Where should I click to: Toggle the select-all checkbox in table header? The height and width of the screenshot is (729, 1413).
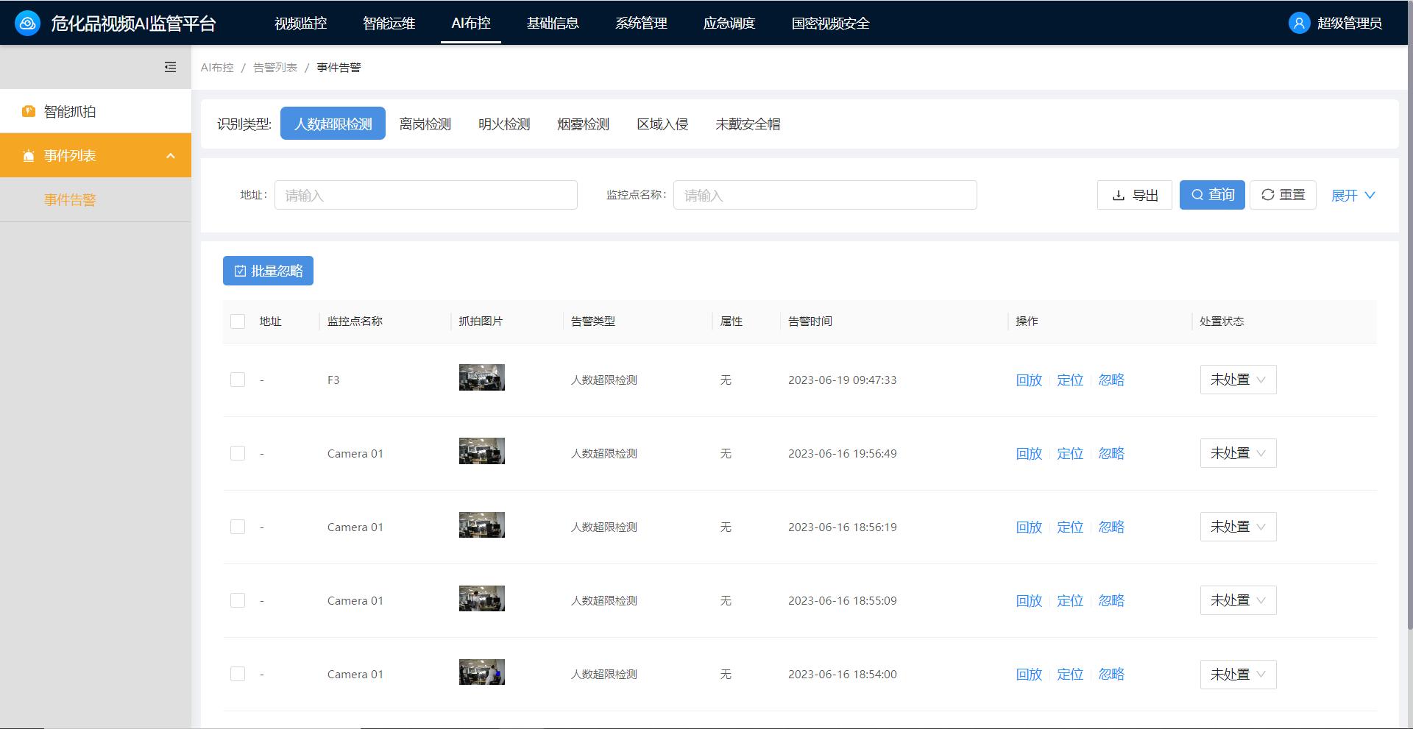(x=237, y=321)
